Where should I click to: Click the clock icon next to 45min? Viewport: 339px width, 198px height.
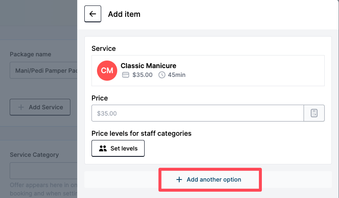coord(162,75)
